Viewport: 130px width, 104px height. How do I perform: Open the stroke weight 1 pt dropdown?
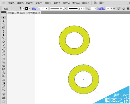pos(47,9)
